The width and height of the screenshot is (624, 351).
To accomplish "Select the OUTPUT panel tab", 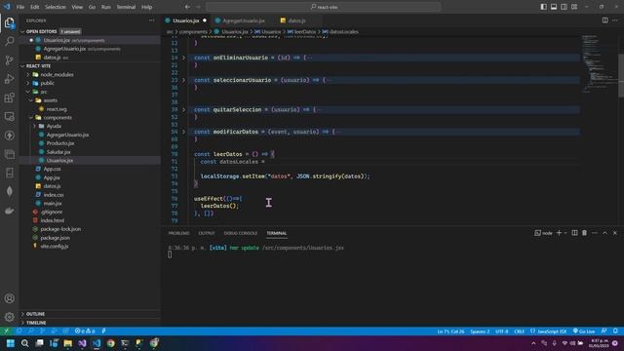I will point(207,233).
